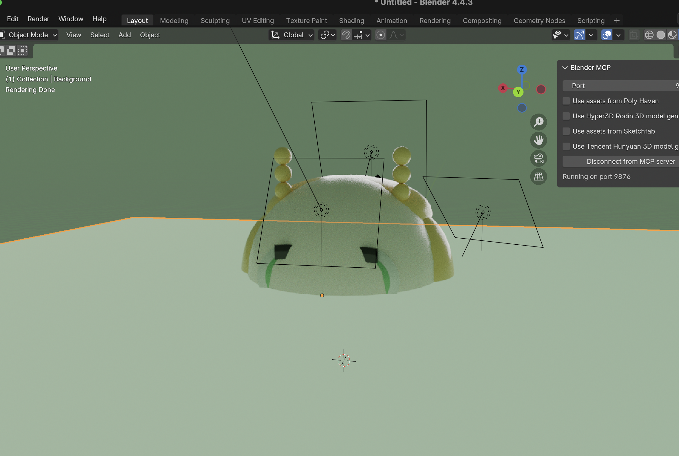Enable Use assets from Sketchfab checkbox
The height and width of the screenshot is (456, 679).
566,131
